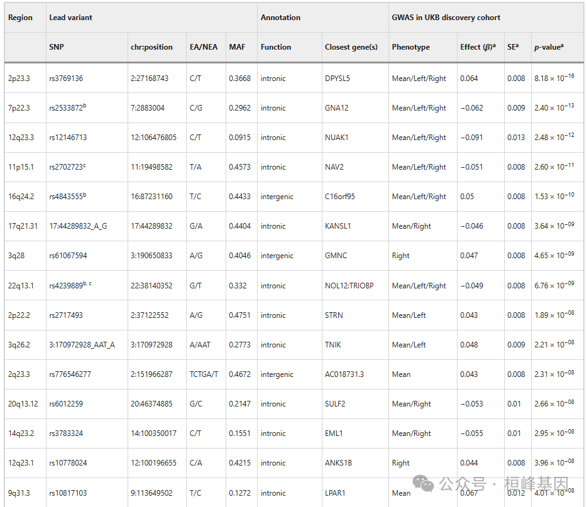Click allele cell A/AAT

pyautogui.click(x=200, y=345)
